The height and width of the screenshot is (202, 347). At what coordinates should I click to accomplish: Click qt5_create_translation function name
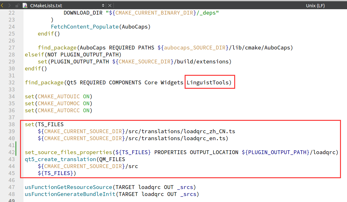pyautogui.click(x=60, y=160)
